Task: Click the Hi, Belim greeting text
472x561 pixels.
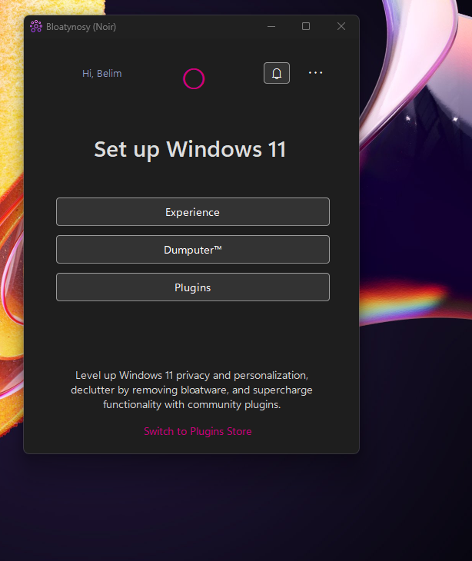Action: [x=102, y=73]
